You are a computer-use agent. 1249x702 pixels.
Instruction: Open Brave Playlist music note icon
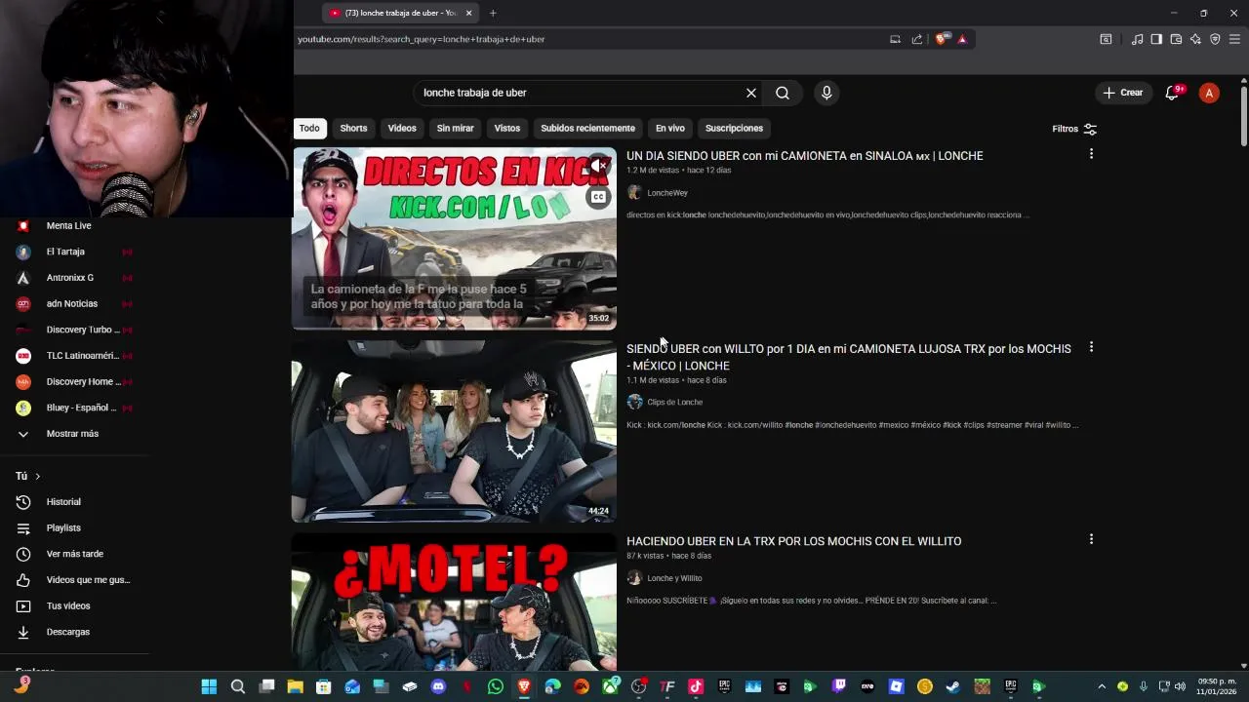[x=1137, y=39]
